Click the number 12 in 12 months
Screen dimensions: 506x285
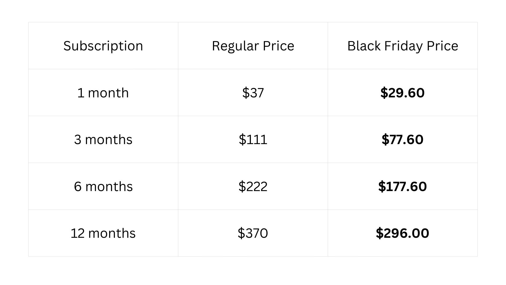(77, 233)
